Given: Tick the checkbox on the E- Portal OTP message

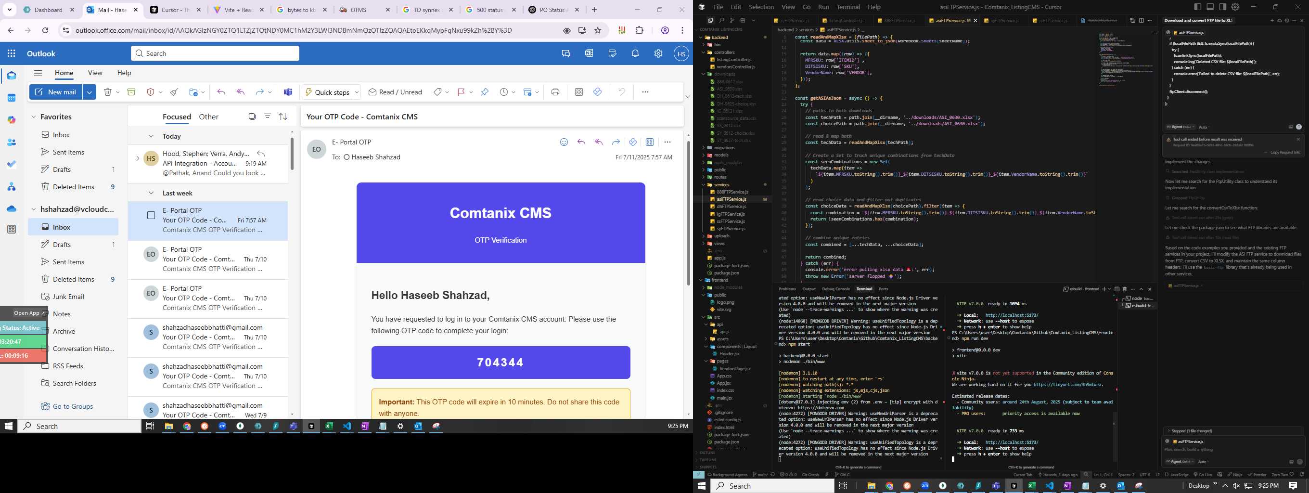Looking at the screenshot, I should pyautogui.click(x=151, y=216).
